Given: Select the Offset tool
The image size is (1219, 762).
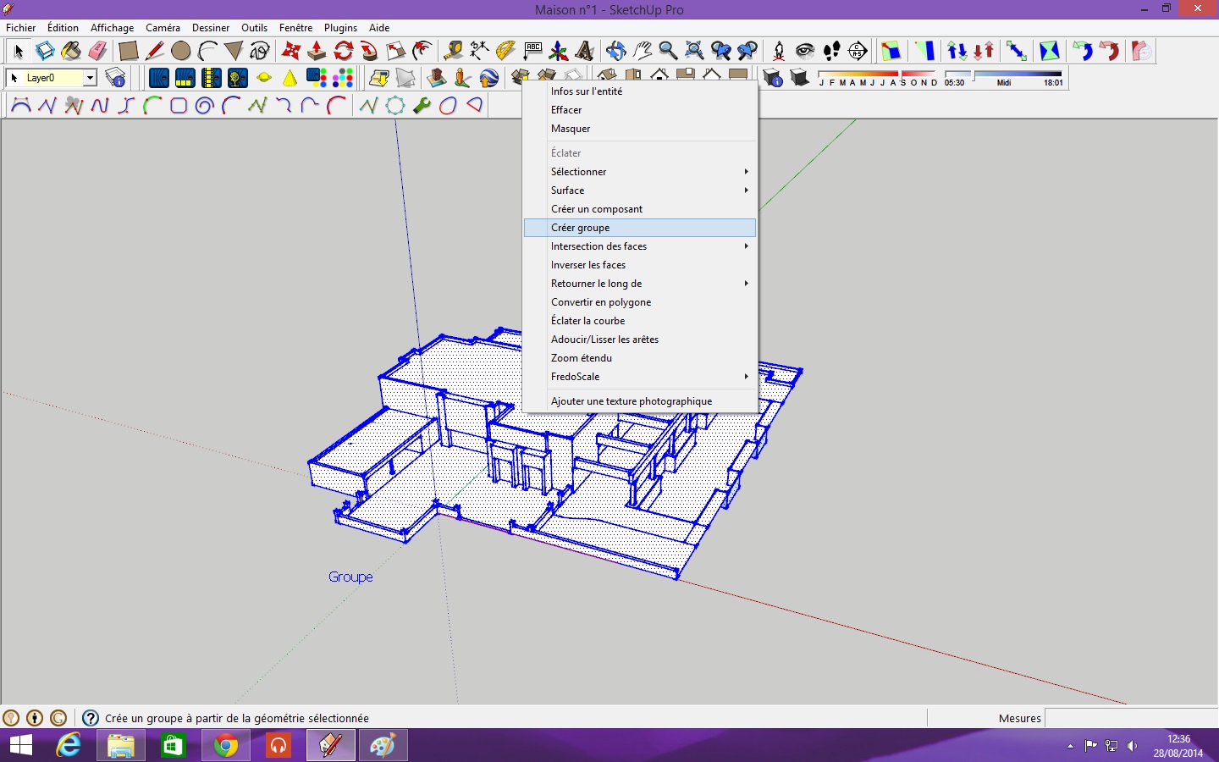Looking at the screenshot, I should coord(422,51).
